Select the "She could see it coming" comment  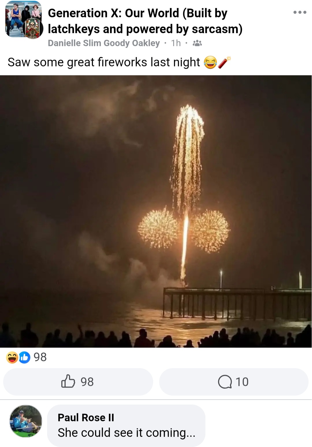tap(127, 433)
